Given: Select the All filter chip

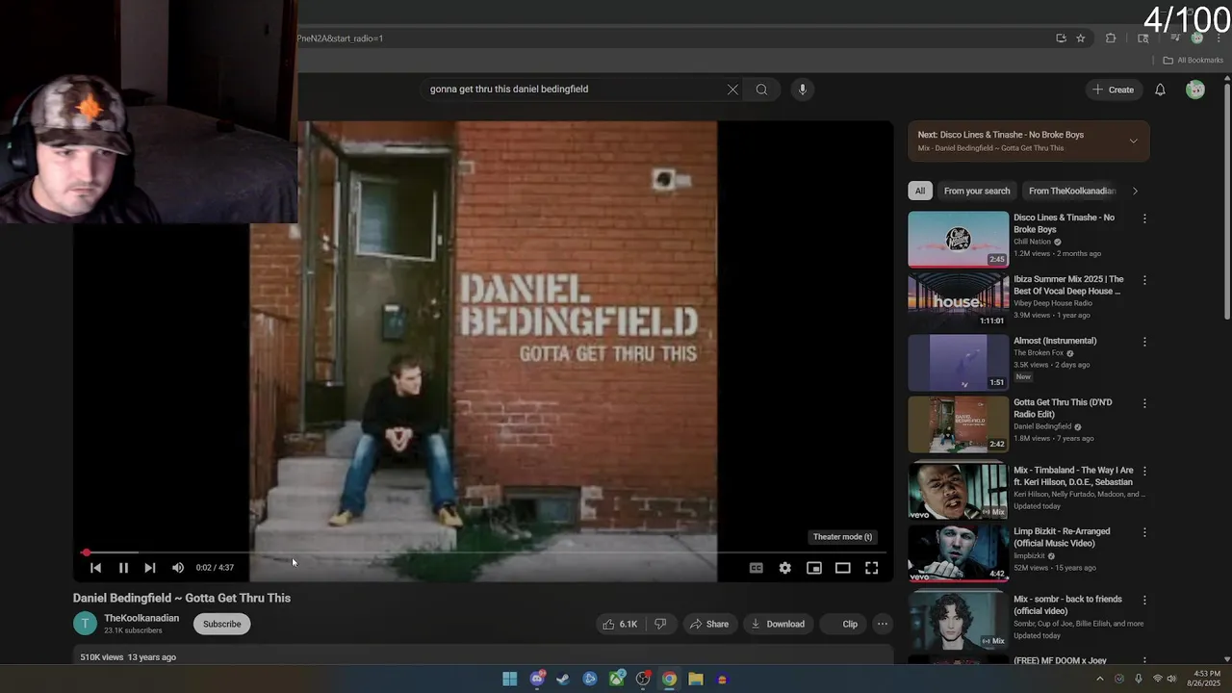Looking at the screenshot, I should [x=920, y=191].
